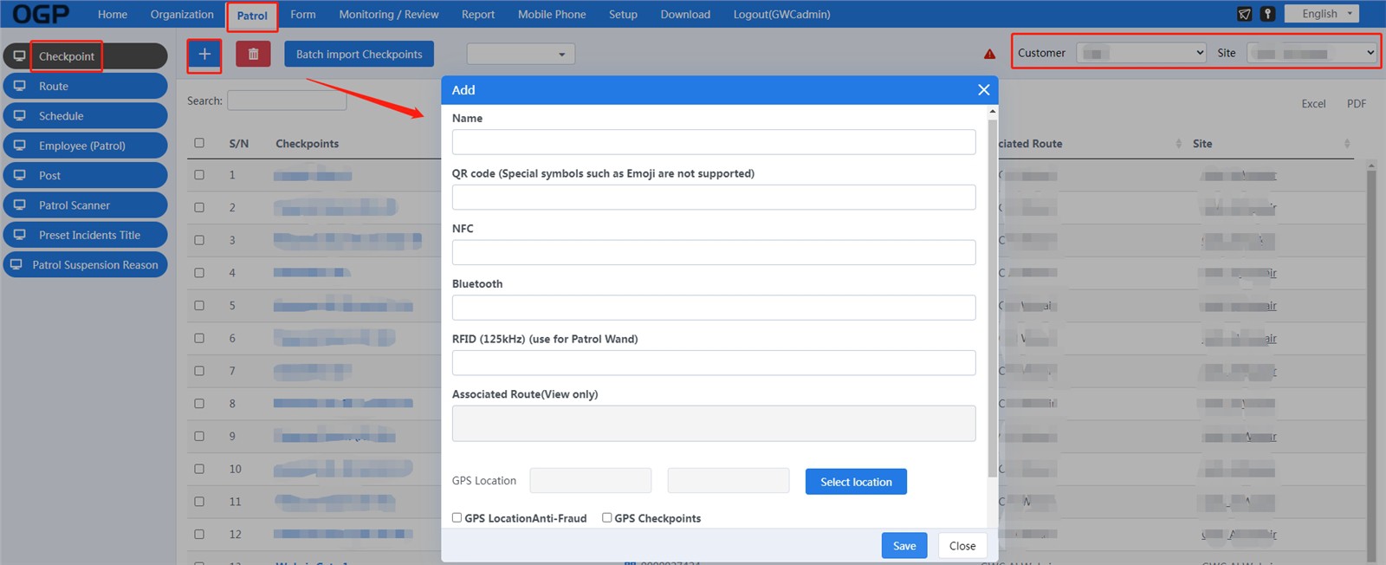Click the red trash delete icon
This screenshot has height=565, width=1386.
253,55
